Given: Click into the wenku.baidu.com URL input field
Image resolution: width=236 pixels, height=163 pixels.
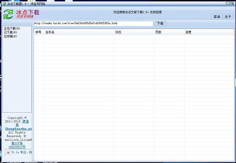Looking at the screenshot, I should [x=93, y=23].
